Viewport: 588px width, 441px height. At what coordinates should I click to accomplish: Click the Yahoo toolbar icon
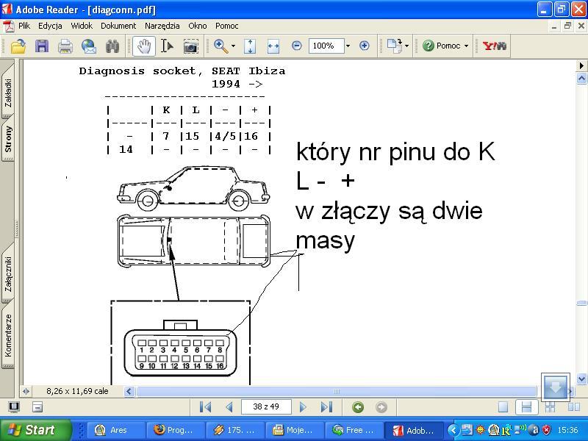[494, 46]
